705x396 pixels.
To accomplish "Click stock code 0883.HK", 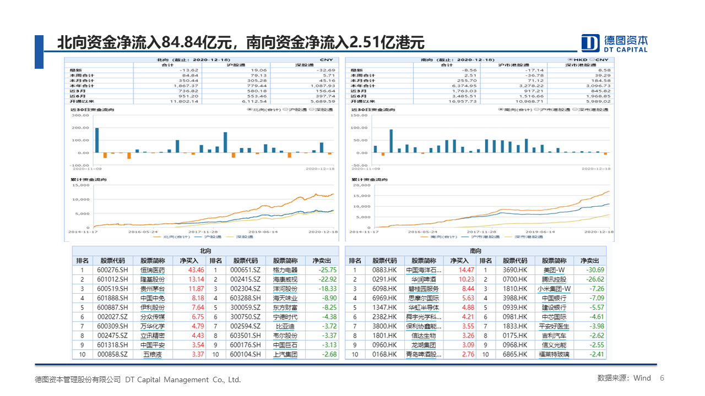I will (x=384, y=270).
